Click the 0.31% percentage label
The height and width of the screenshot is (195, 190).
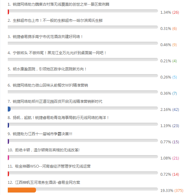[165, 29]
